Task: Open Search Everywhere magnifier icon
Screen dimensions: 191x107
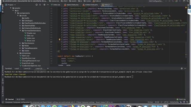Action: [x=188, y=1]
